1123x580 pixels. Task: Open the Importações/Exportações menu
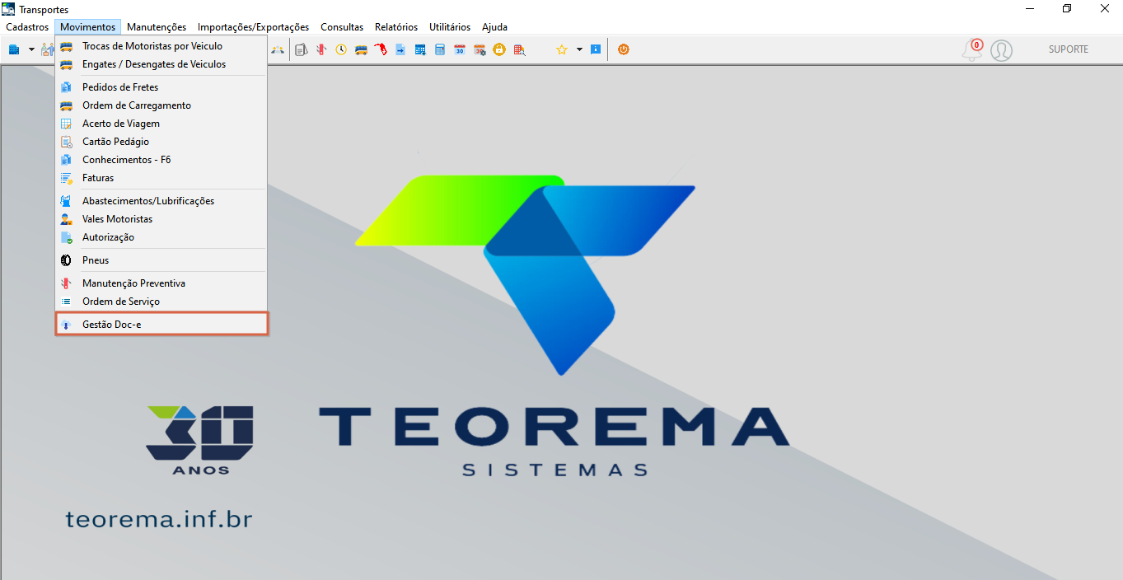tap(253, 27)
